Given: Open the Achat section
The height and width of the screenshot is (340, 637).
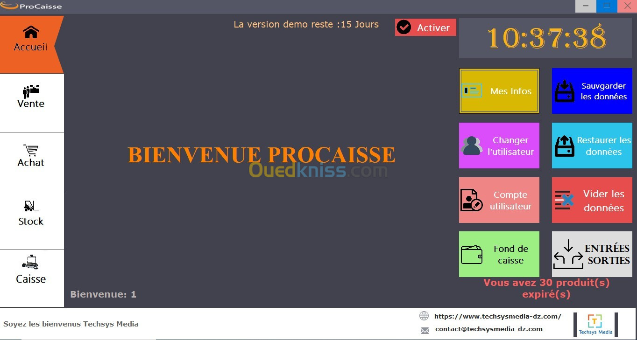Looking at the screenshot, I should point(32,162).
